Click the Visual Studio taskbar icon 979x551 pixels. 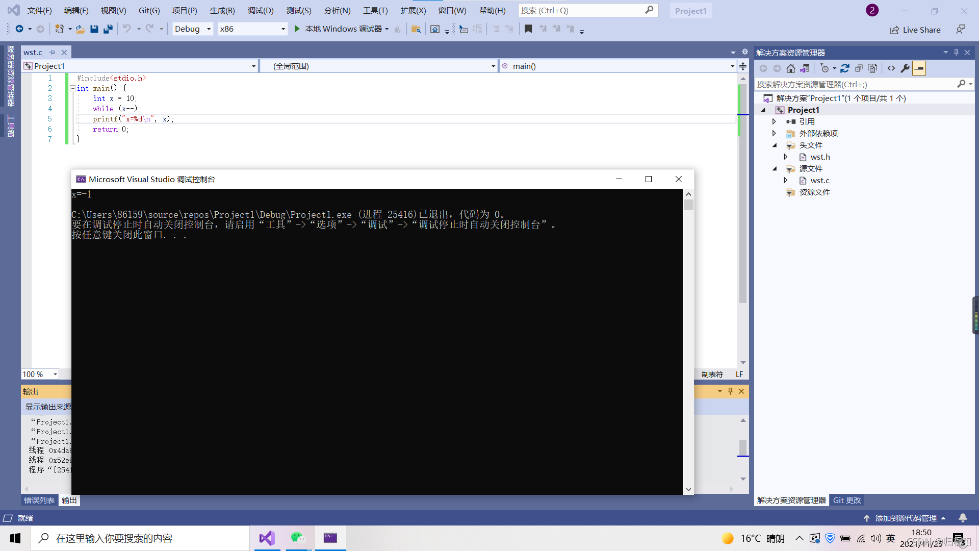pos(267,538)
